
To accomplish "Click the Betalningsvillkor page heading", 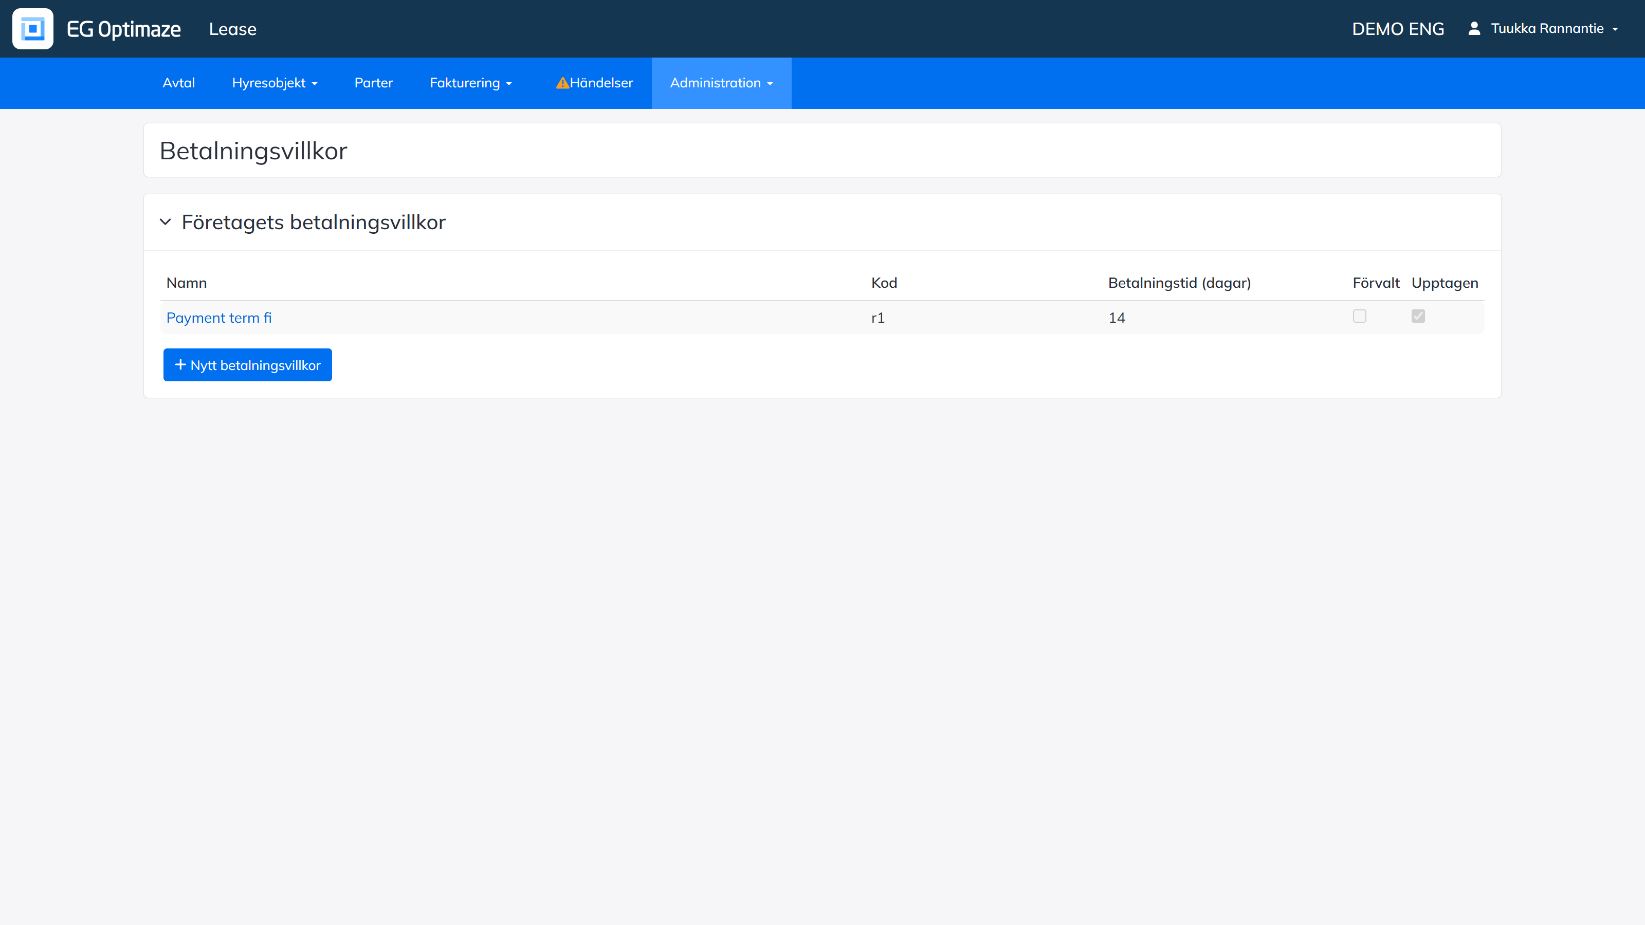I will click(x=253, y=151).
